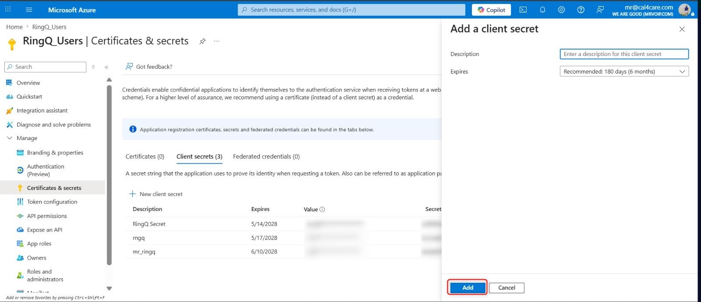Click the App roles grid icon
Screen dimensions: 701x302
(20, 244)
